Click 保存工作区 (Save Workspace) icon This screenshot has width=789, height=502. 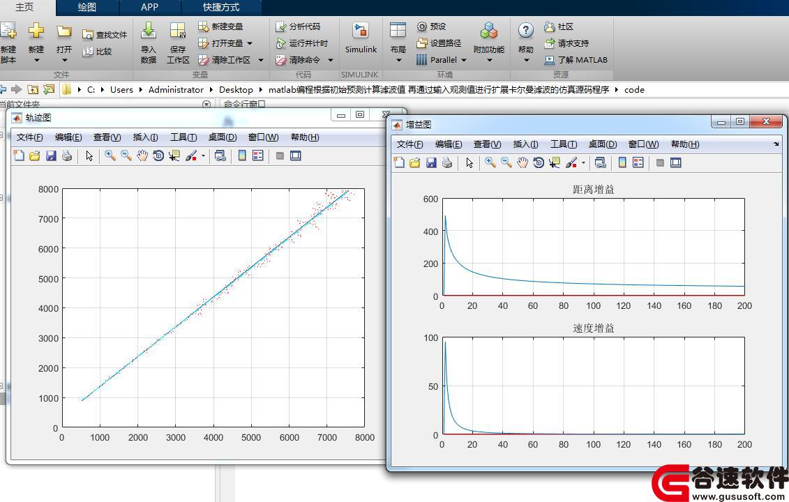click(x=178, y=31)
